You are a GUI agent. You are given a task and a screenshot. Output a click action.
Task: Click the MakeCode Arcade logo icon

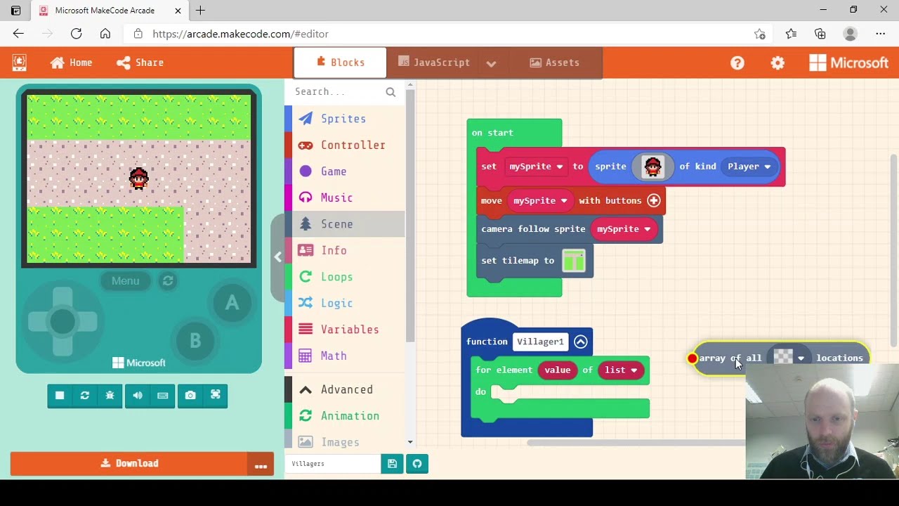click(x=19, y=63)
